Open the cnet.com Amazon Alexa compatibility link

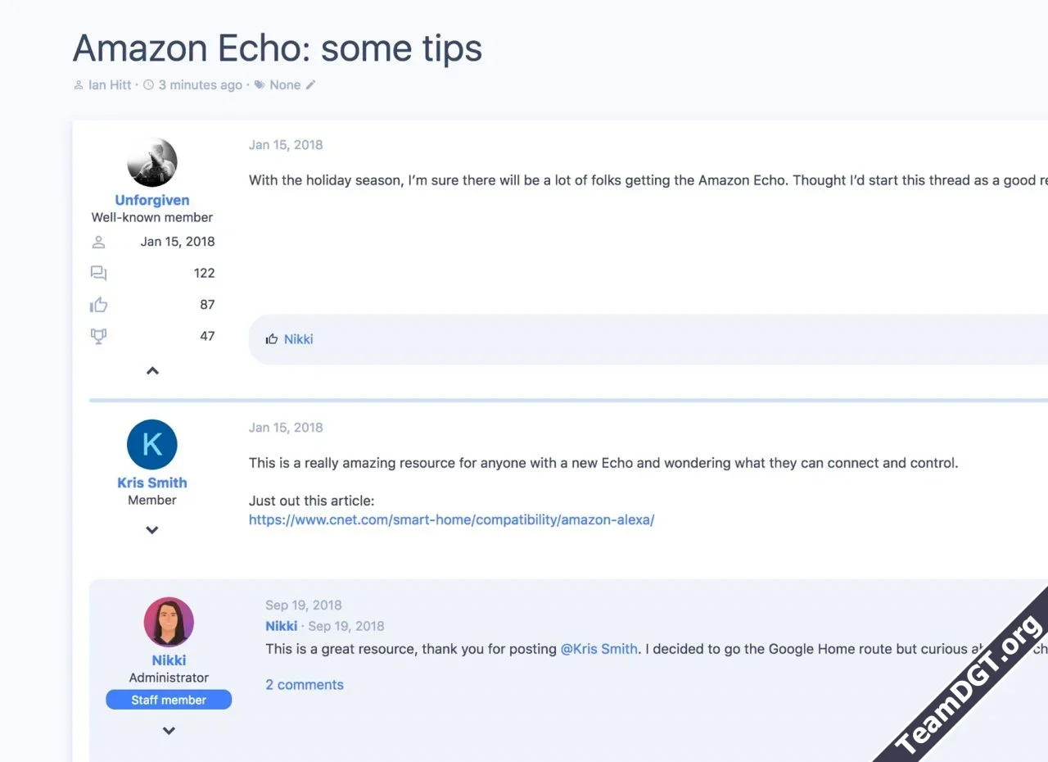(451, 519)
